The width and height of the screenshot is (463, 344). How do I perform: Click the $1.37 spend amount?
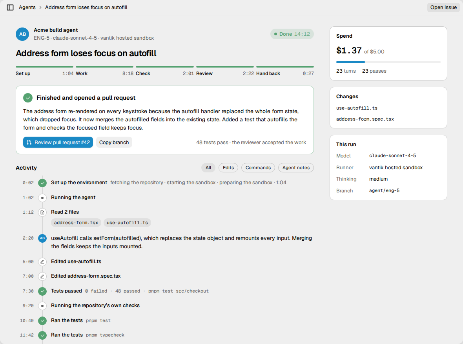click(349, 51)
